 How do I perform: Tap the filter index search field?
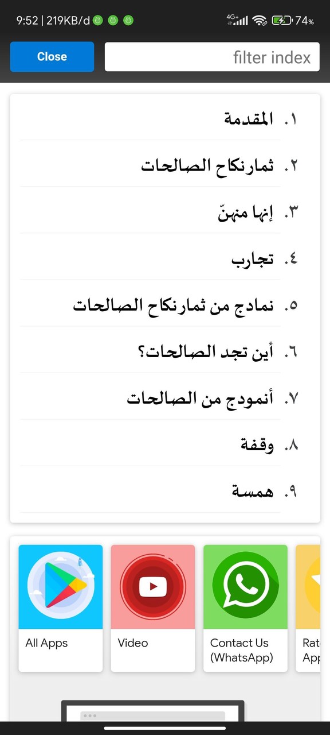click(x=212, y=57)
